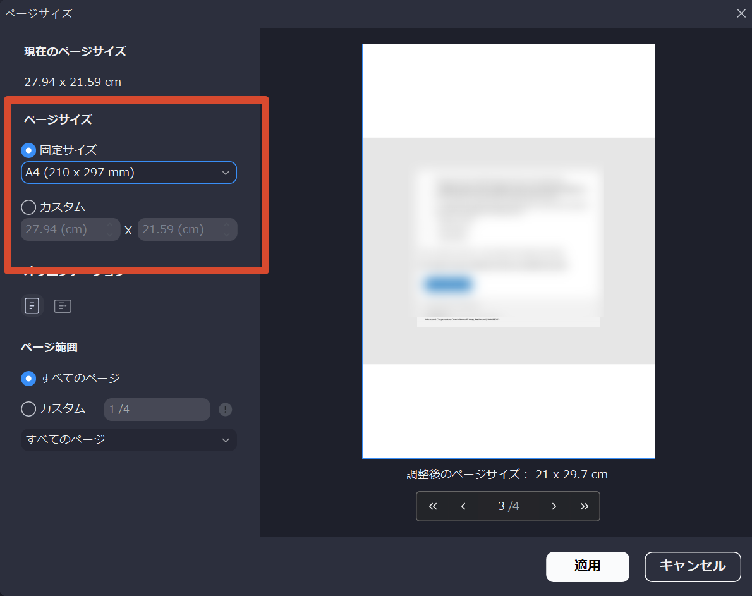Choose すべてのページ radio button
The width and height of the screenshot is (752, 596).
tap(28, 379)
